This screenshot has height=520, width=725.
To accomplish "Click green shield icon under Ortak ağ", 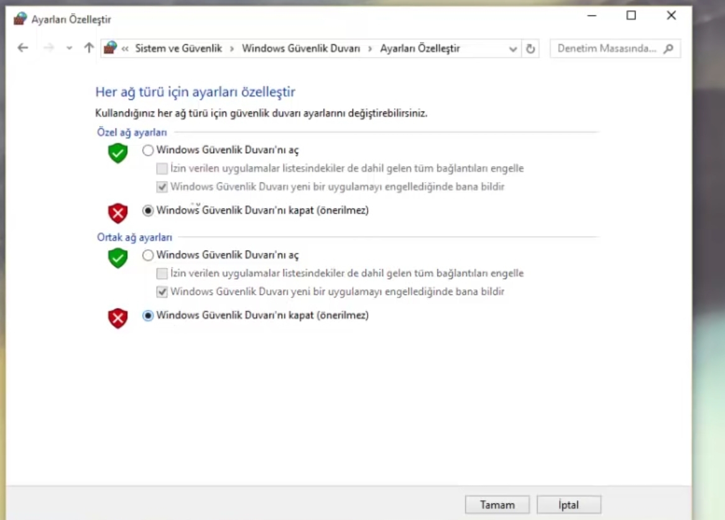I will pos(118,258).
